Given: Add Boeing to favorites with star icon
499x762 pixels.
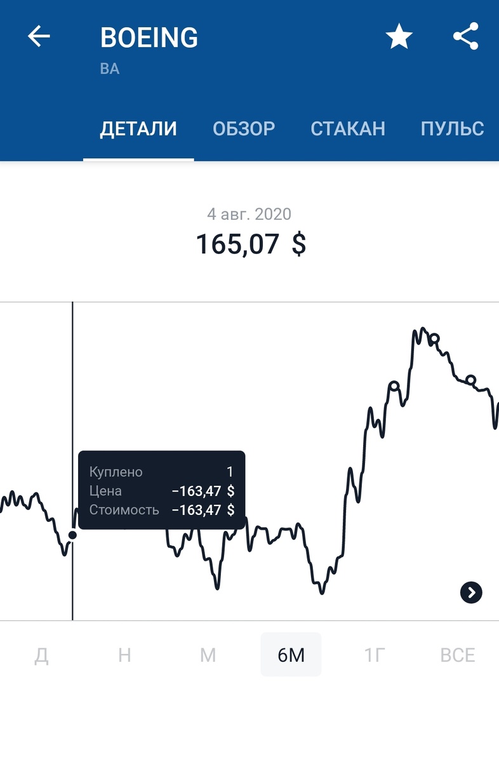Looking at the screenshot, I should point(399,37).
